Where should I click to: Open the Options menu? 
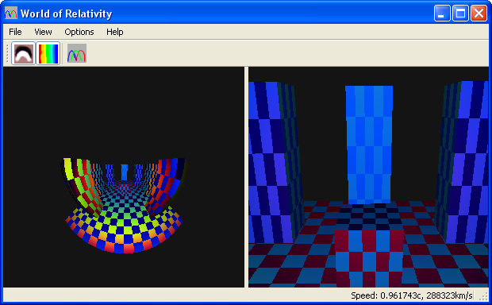(79, 32)
